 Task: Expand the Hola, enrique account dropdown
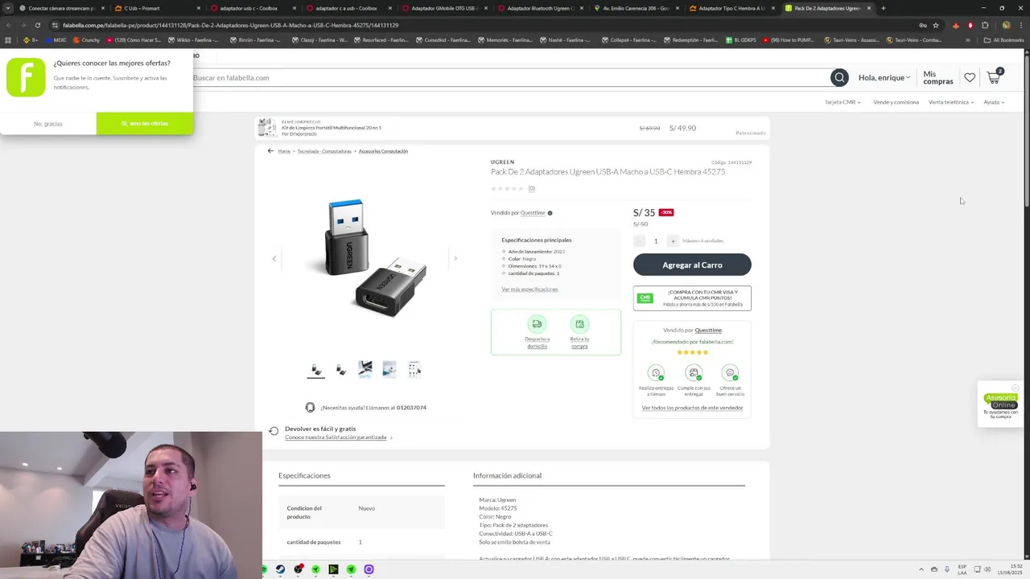(884, 78)
